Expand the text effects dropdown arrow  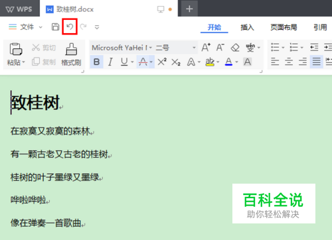pyautogui.click(x=199, y=62)
